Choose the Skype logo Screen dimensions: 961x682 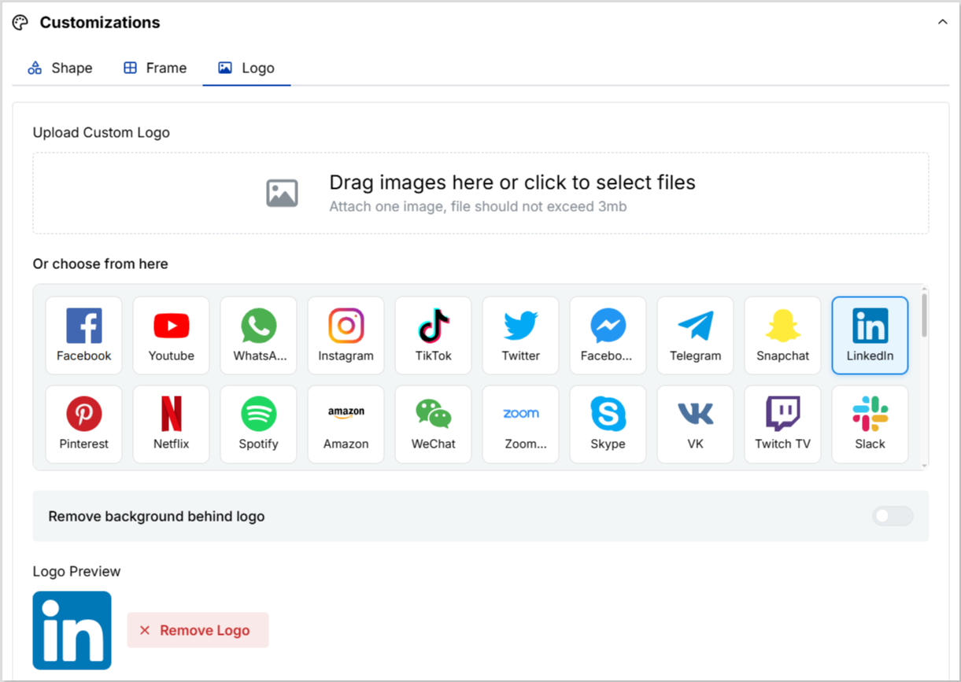click(x=608, y=424)
